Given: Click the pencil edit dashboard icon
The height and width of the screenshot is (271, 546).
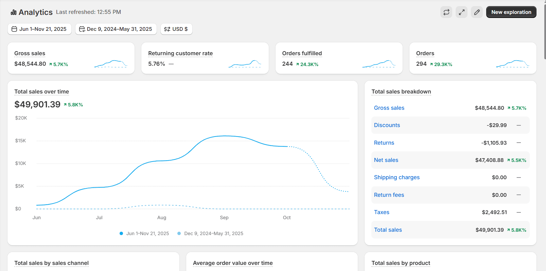Looking at the screenshot, I should click(x=477, y=12).
